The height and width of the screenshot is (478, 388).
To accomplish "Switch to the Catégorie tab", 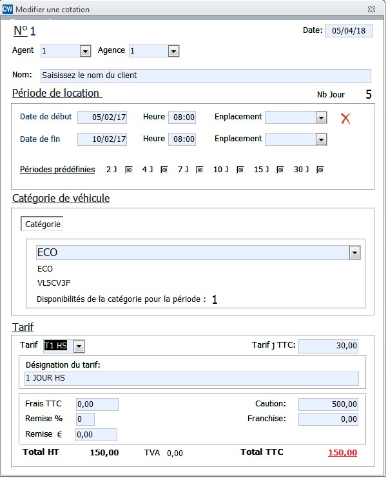I will click(x=43, y=224).
